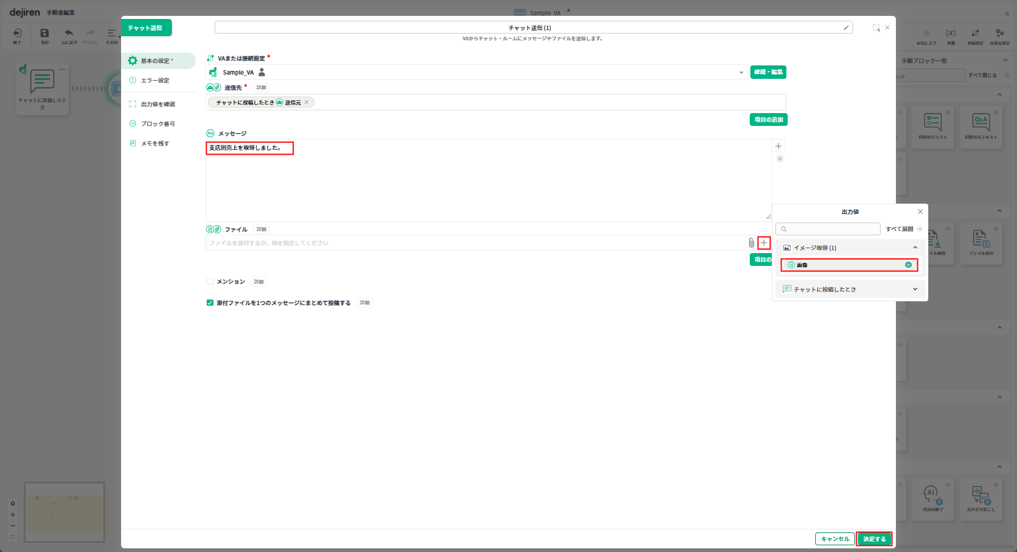Click the paperclip file attach icon
The height and width of the screenshot is (552, 1017).
click(751, 243)
